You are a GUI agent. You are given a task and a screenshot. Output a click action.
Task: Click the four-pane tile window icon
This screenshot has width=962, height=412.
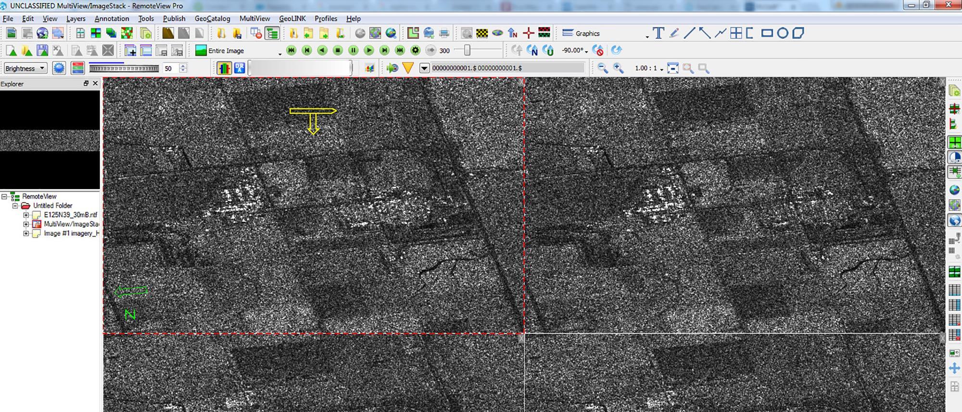click(x=96, y=33)
